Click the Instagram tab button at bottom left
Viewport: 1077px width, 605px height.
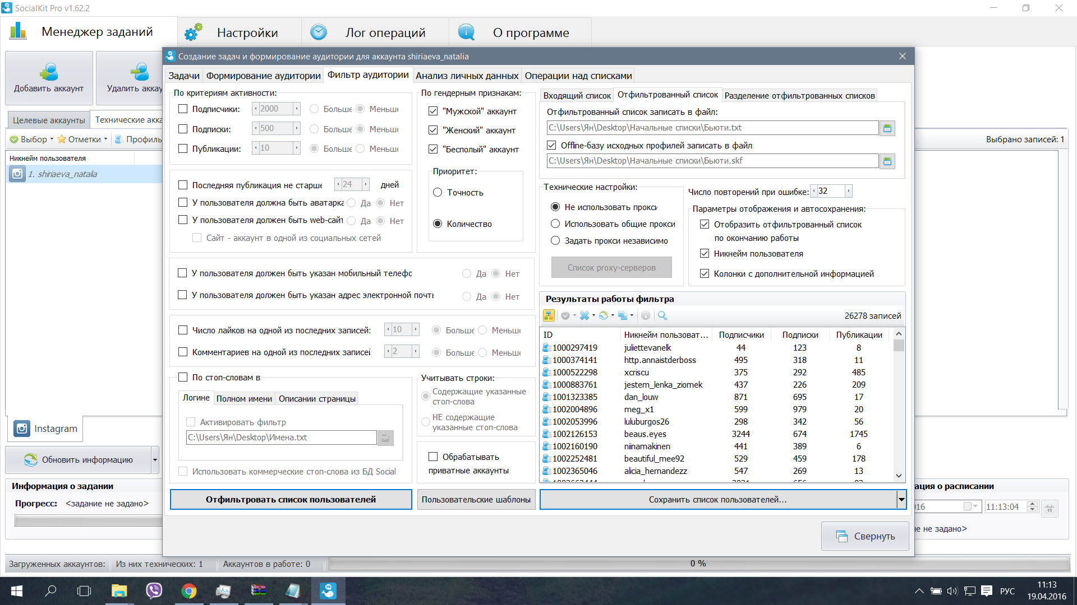click(x=46, y=429)
